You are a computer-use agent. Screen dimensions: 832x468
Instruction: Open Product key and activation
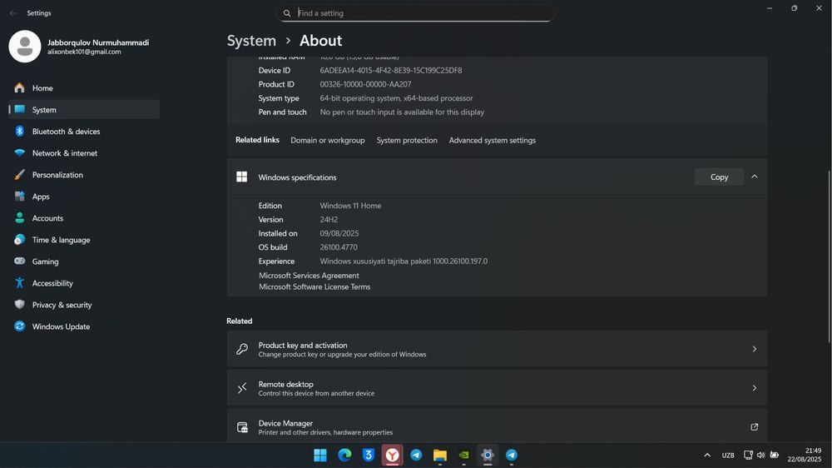pos(498,349)
